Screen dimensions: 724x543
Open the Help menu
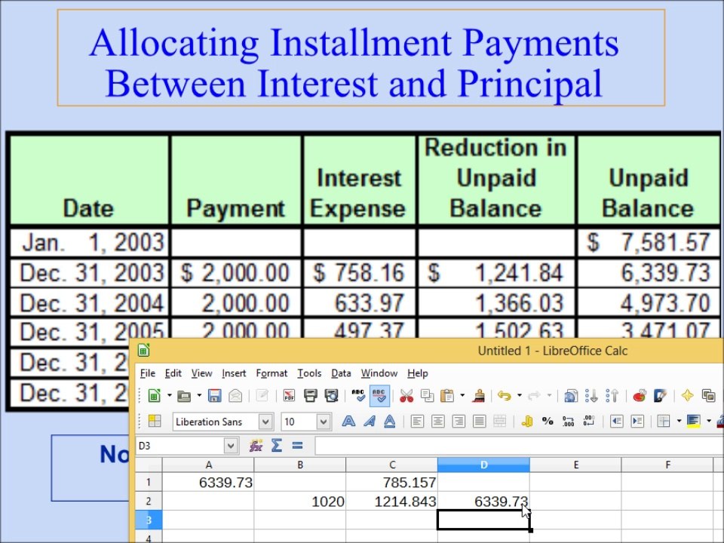pyautogui.click(x=418, y=373)
